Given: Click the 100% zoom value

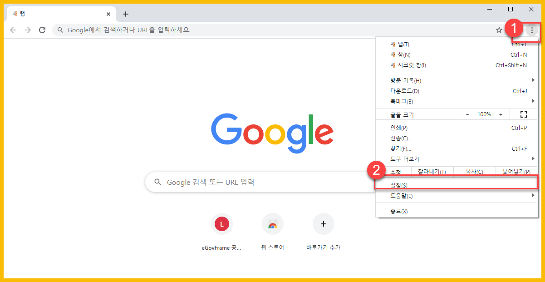Looking at the screenshot, I should 484,114.
